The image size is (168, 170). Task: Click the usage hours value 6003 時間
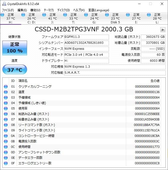(153, 61)
